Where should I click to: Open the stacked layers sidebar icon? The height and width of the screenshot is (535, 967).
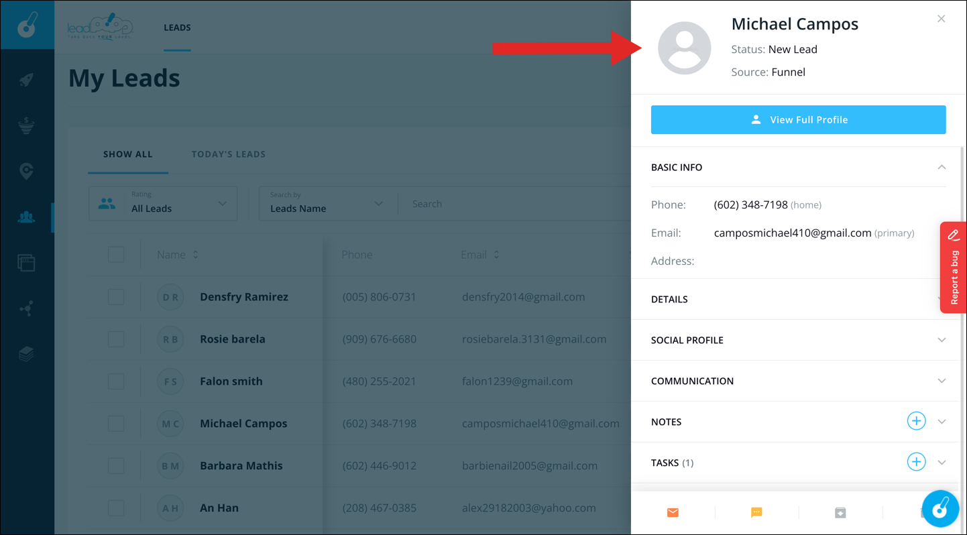[x=26, y=354]
